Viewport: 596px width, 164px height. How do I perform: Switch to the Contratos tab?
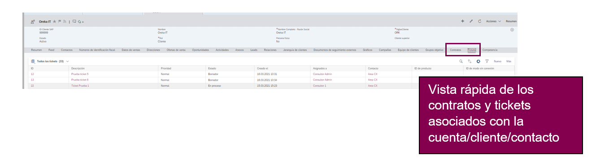[455, 50]
